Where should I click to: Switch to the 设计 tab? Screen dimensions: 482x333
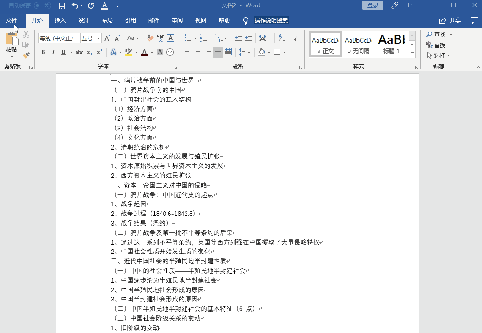click(x=83, y=21)
